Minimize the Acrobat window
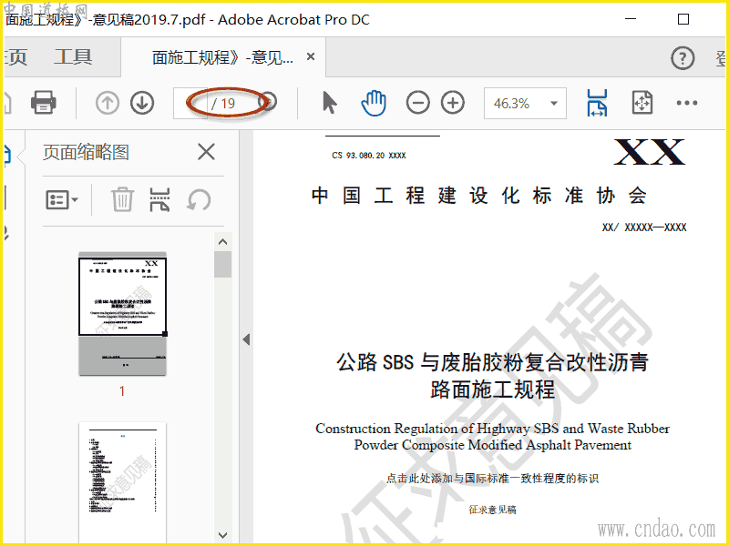 coord(631,19)
